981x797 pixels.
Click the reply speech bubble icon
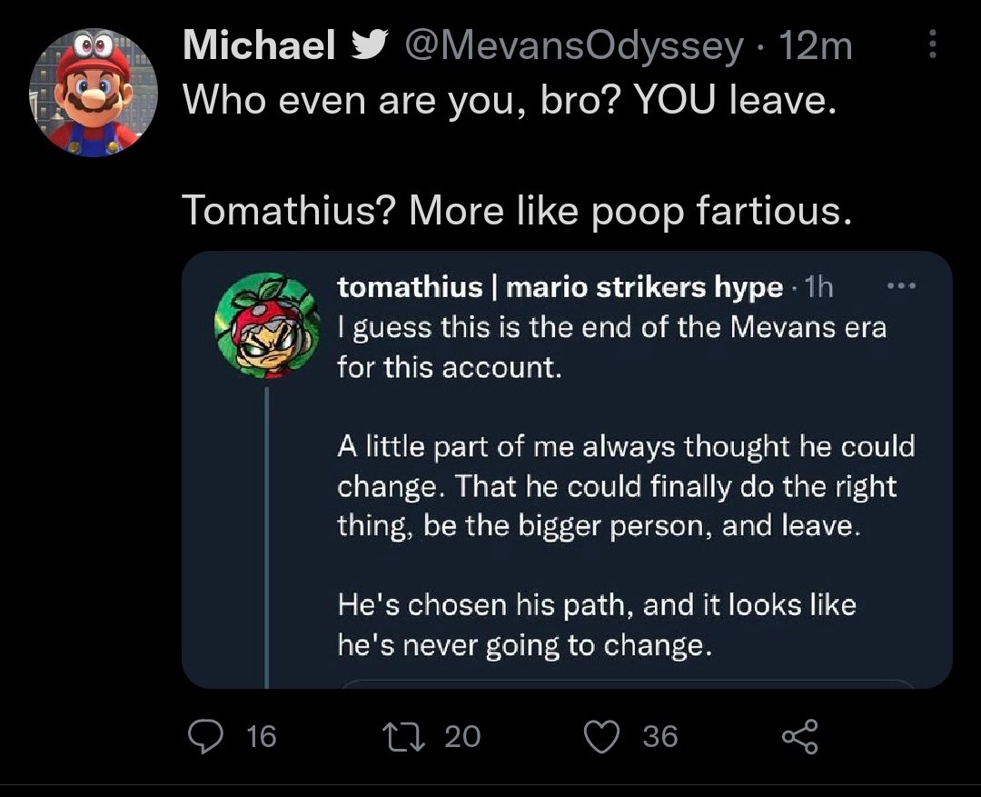click(203, 735)
